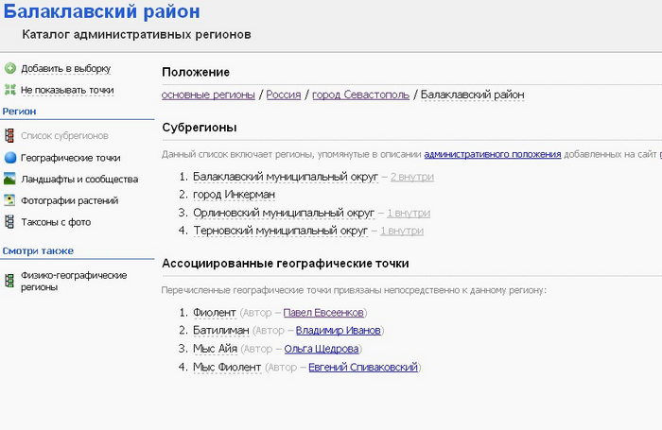This screenshot has height=430, width=662.
Task: Click the icon beside Таксоны с фото
Action: pyautogui.click(x=9, y=222)
